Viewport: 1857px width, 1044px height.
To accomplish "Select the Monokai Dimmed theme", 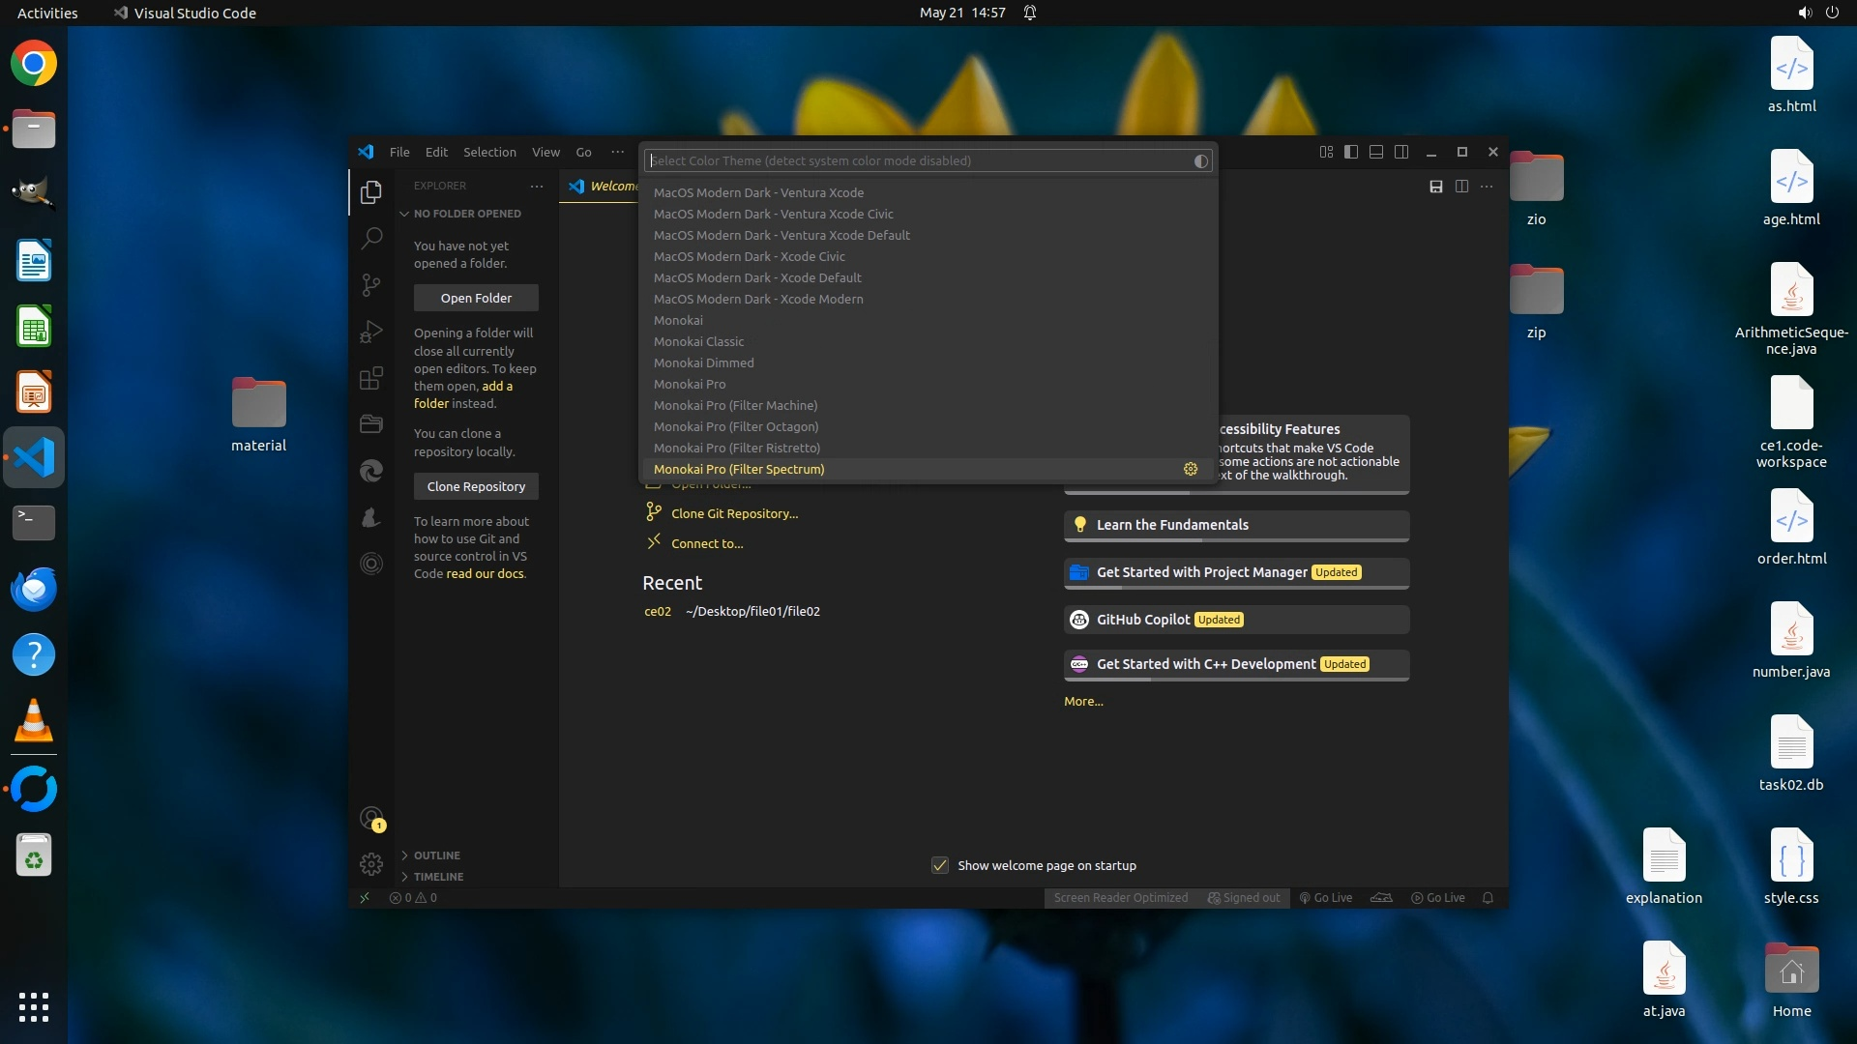I will click(x=703, y=362).
